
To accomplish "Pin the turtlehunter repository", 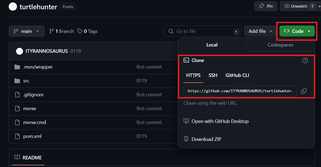I will 266,6.
